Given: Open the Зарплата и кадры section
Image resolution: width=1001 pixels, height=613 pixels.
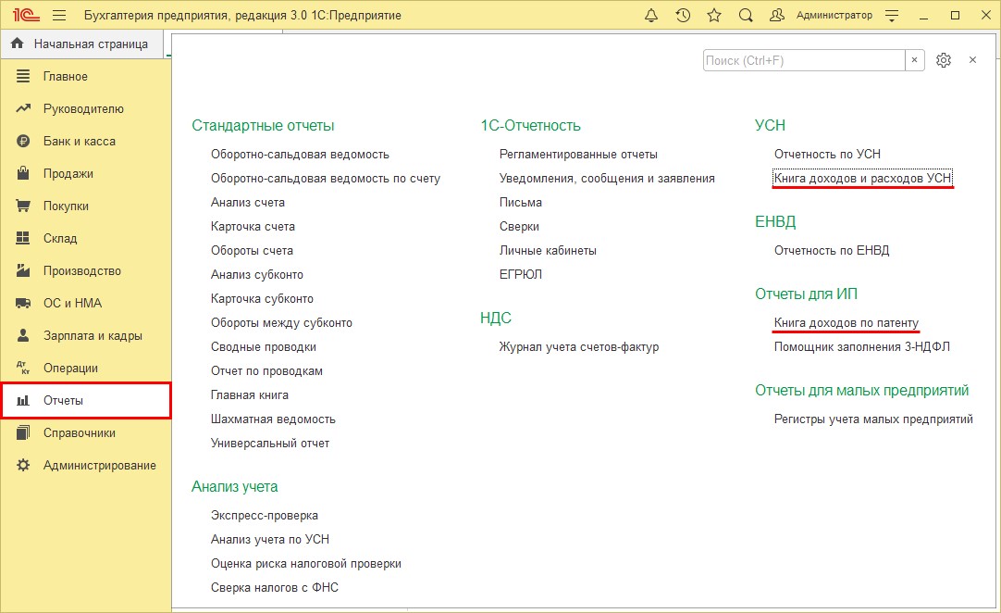Looking at the screenshot, I should (x=85, y=335).
